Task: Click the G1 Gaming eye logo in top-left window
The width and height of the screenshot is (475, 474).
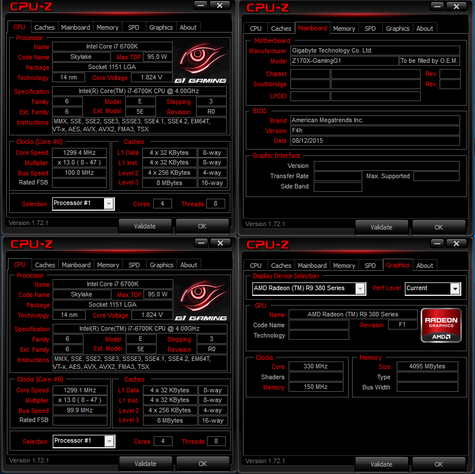Action: pos(201,63)
